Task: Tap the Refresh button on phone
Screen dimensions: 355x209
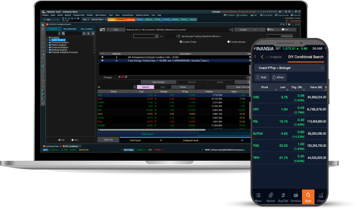Action: (279, 77)
